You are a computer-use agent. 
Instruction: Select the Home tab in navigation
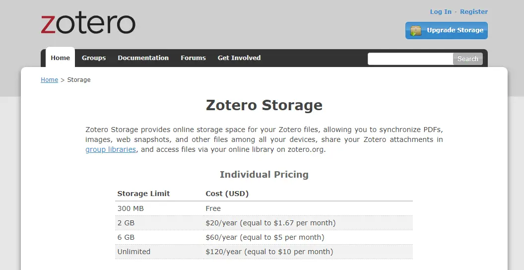pos(60,58)
